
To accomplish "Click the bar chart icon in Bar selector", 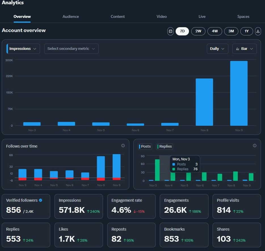I will [237, 49].
